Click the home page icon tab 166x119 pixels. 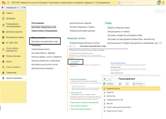pyautogui.click(x=2, y=7)
